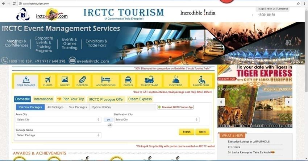Image resolution: width=308 pixels, height=161 pixels.
Task: Select the International tab
Action: [x=43, y=99]
